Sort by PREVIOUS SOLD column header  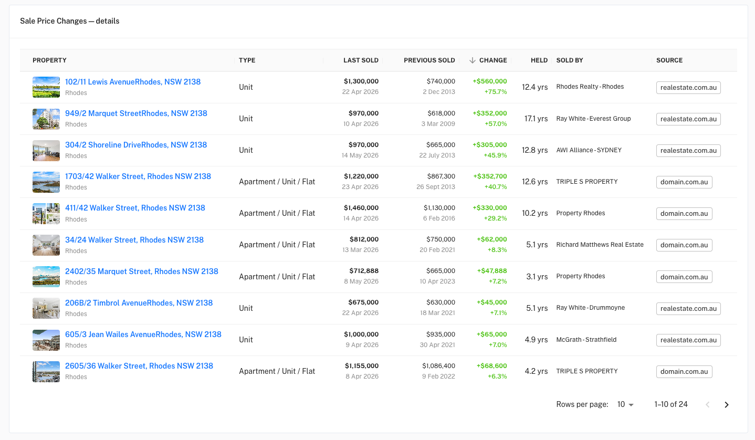[429, 60]
